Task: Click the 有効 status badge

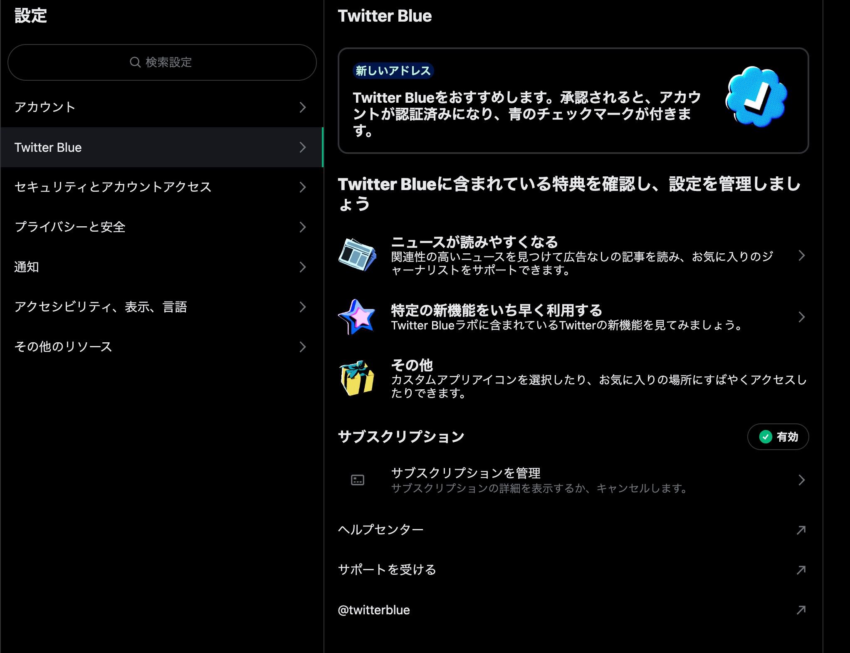Action: (x=778, y=437)
